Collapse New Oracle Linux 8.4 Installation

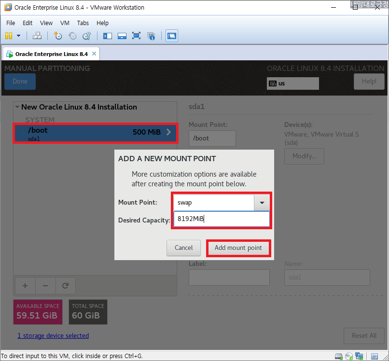[x=17, y=107]
